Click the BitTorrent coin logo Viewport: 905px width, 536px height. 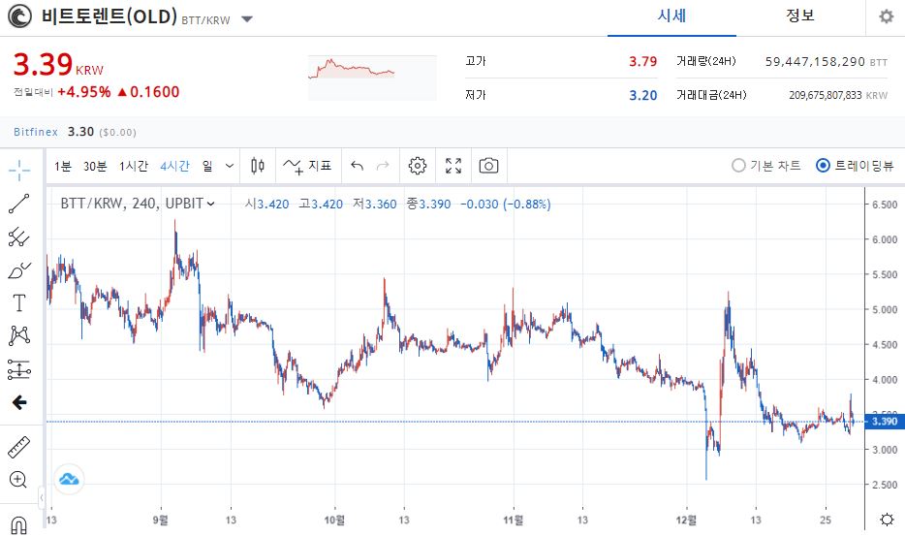[19, 16]
